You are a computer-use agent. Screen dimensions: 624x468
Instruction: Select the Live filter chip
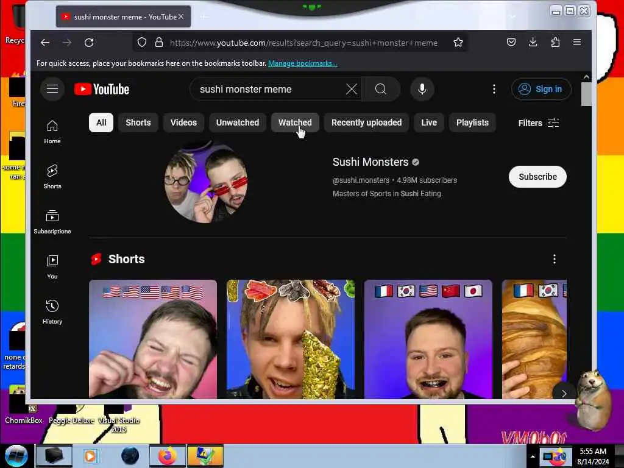pos(429,122)
